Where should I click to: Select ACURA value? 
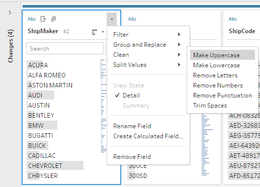pos(38,65)
